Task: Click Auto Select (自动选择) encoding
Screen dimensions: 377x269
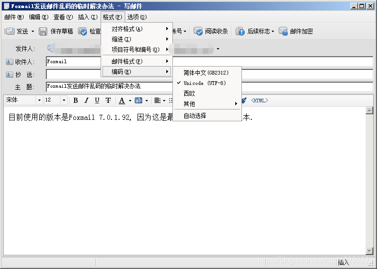Action: click(195, 116)
